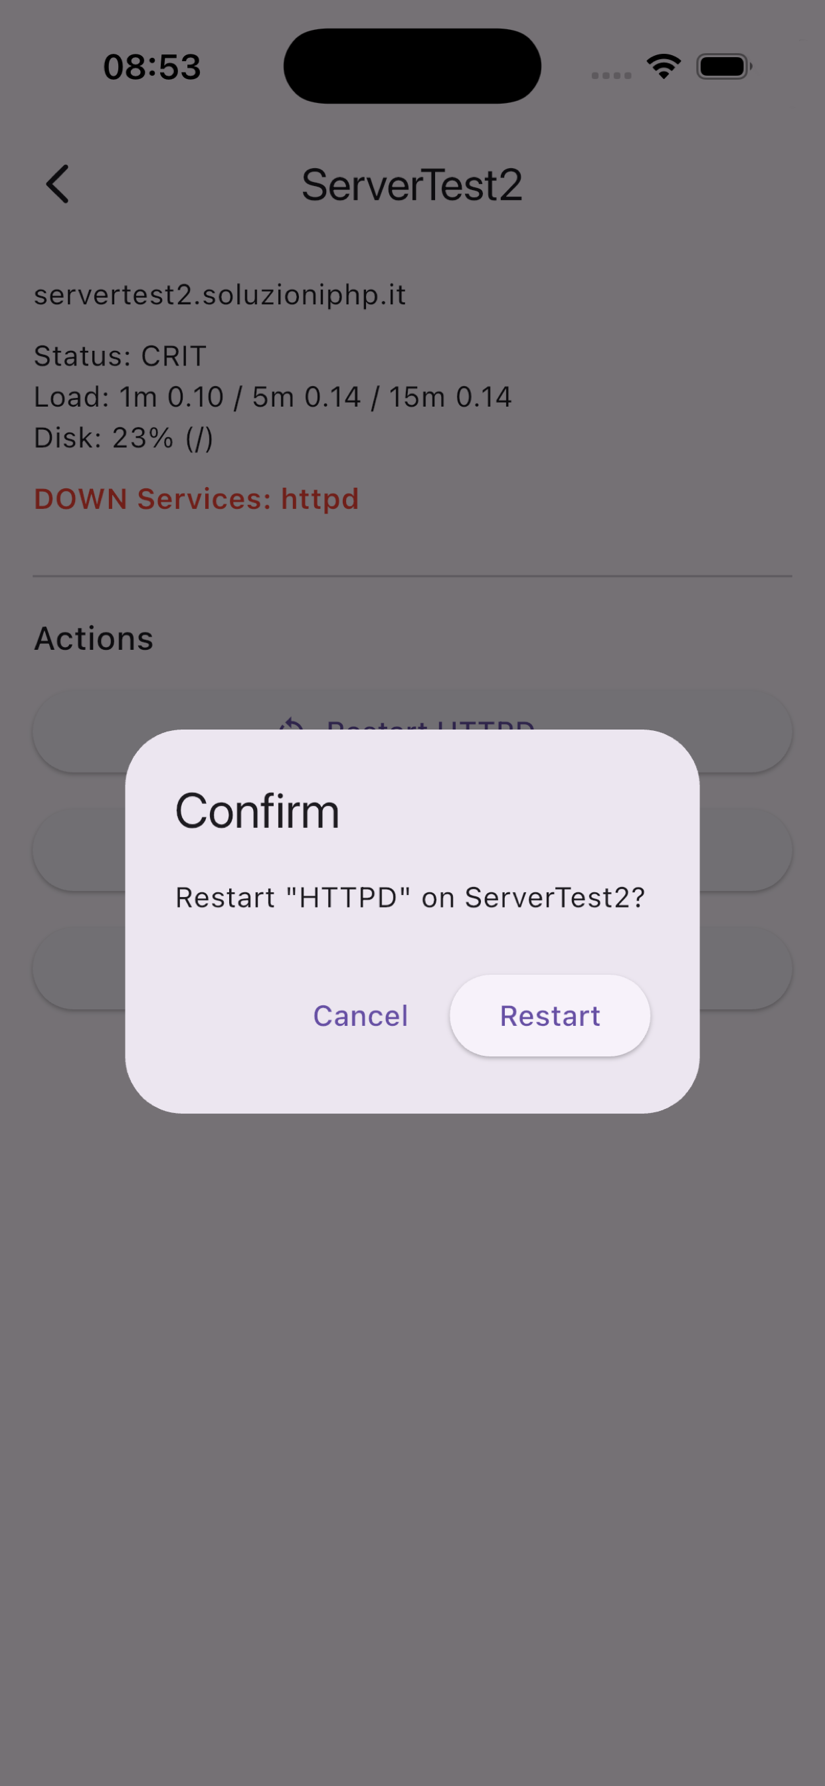This screenshot has height=1786, width=825.
Task: Confirm with the Restart button
Action: click(550, 1016)
